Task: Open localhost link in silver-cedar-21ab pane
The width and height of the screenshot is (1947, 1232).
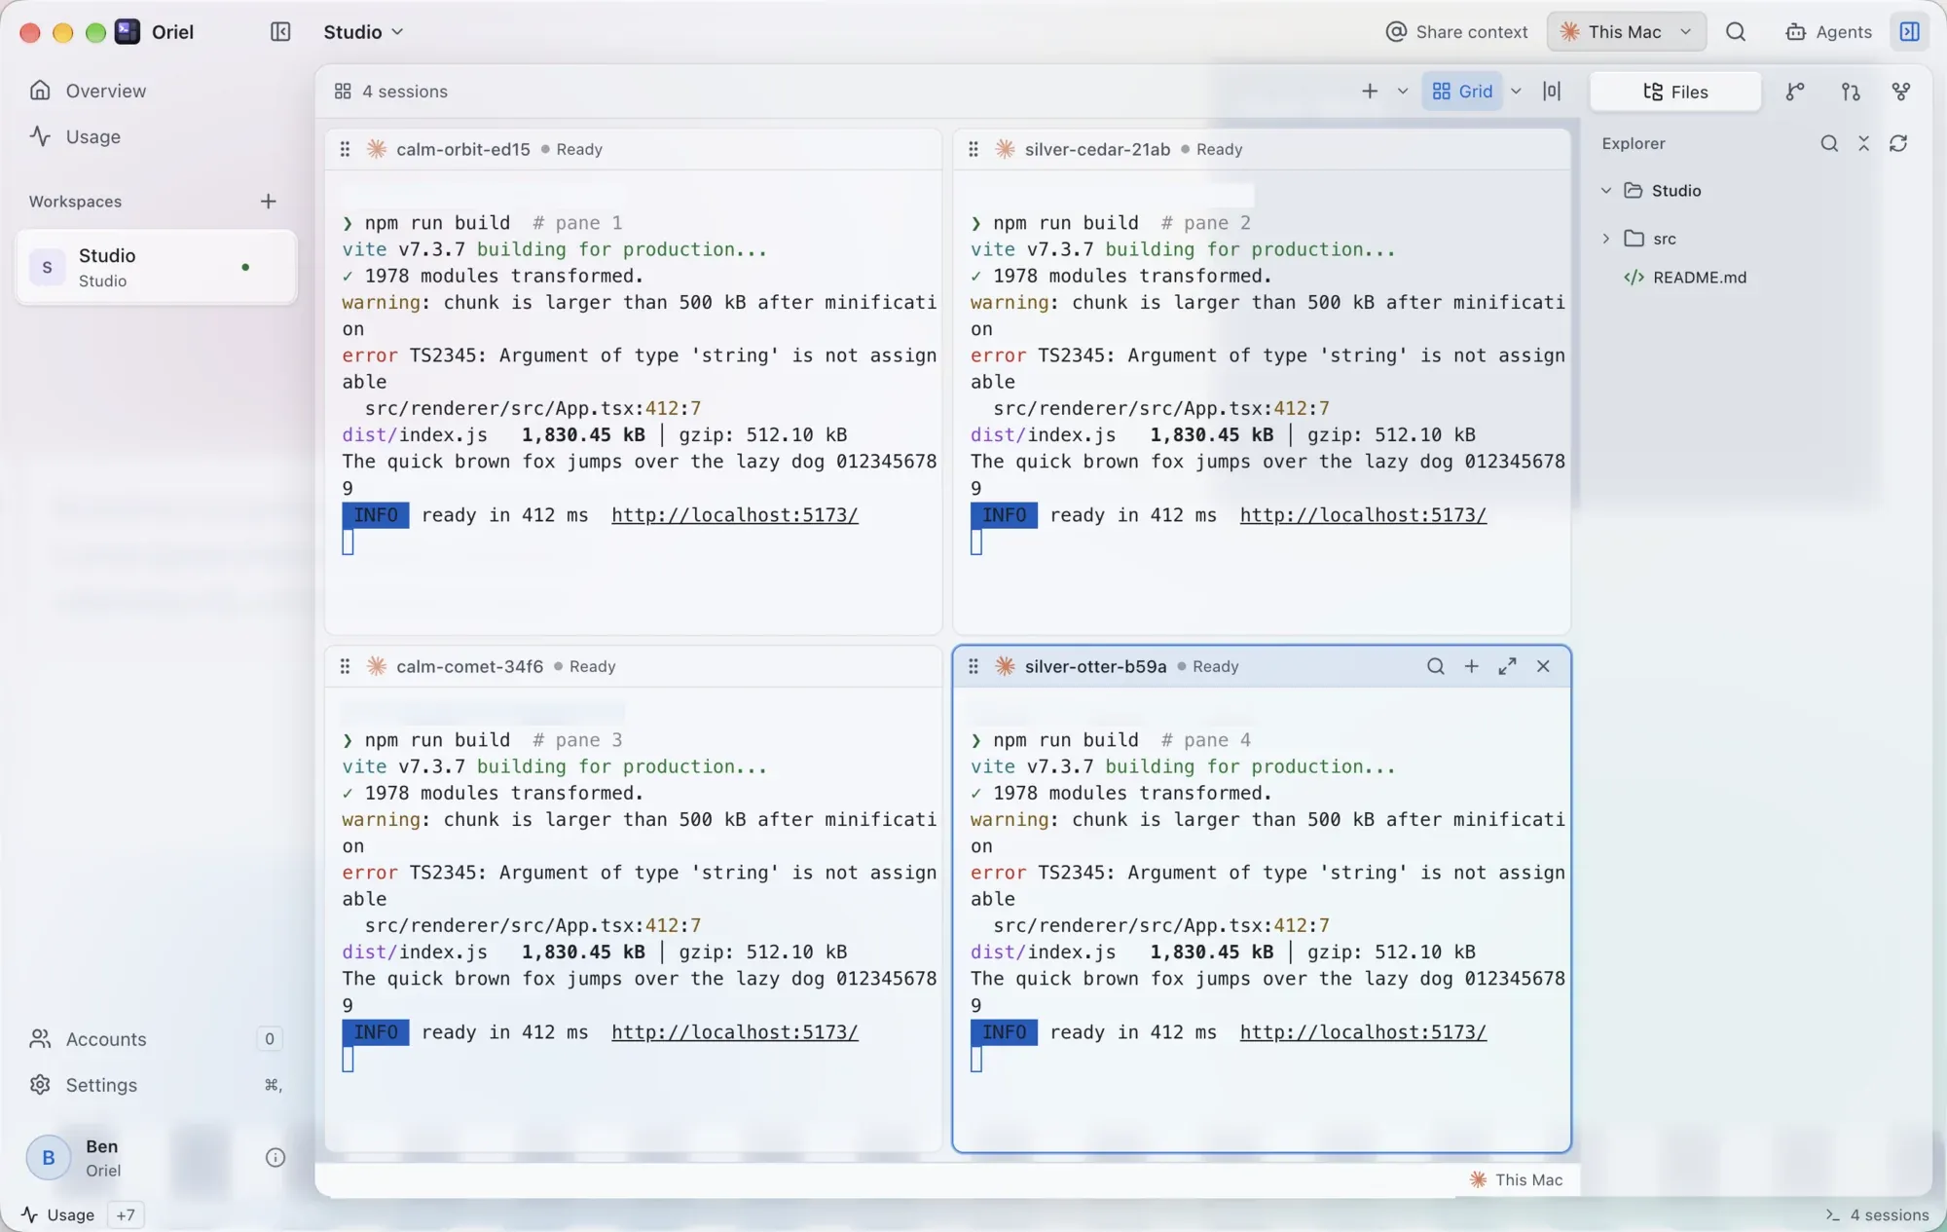Action: tap(1363, 515)
